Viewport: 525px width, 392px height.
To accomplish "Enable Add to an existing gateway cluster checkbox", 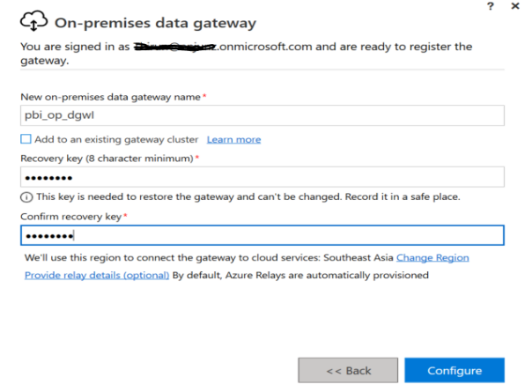I will tap(26, 139).
